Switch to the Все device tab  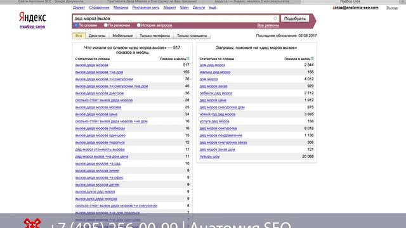point(79,35)
